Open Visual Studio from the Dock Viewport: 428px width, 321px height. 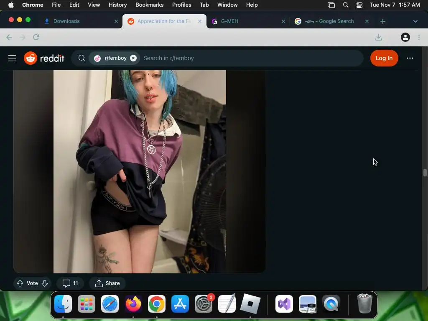(x=284, y=304)
